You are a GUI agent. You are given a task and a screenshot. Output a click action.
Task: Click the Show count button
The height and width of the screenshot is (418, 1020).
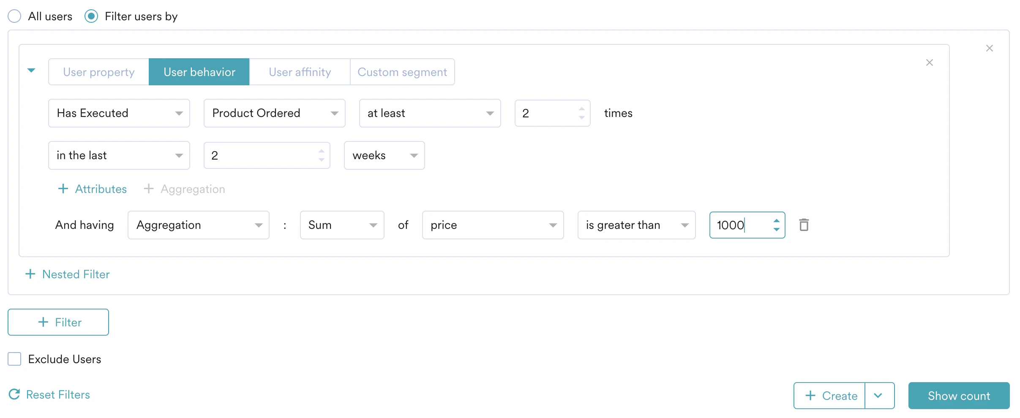[x=959, y=396]
